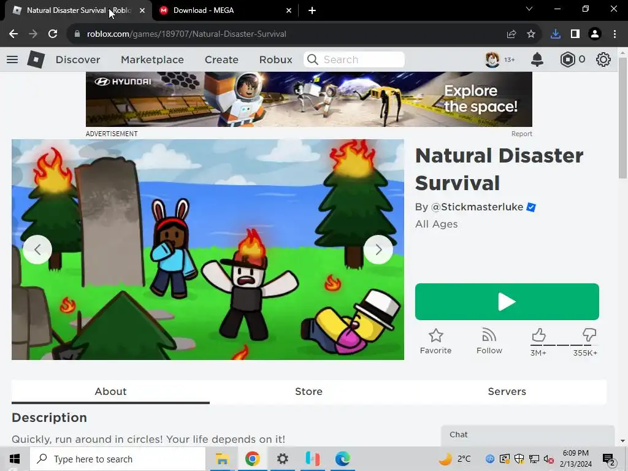Switch to the Store tab
Image resolution: width=628 pixels, height=471 pixels.
[309, 391]
